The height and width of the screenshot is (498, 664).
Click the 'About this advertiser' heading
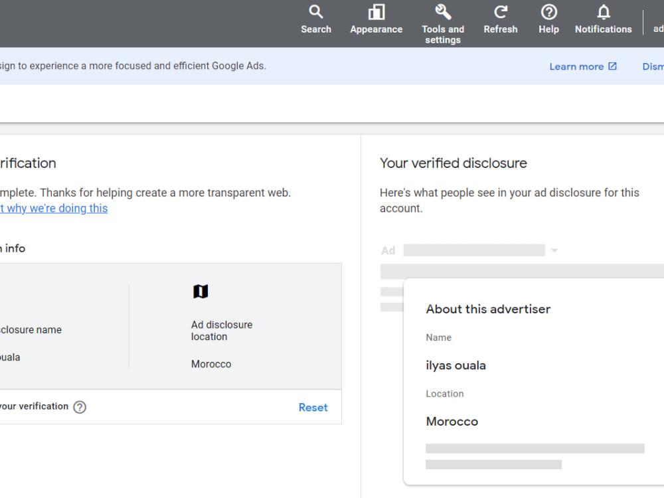pyautogui.click(x=488, y=309)
